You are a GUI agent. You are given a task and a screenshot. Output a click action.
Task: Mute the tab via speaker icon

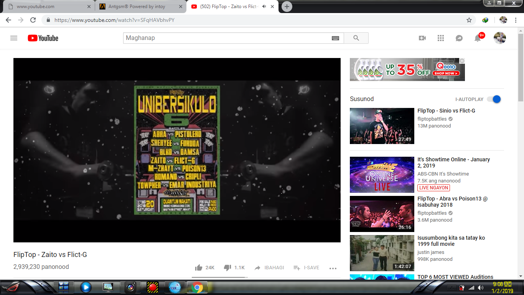pos(264,7)
